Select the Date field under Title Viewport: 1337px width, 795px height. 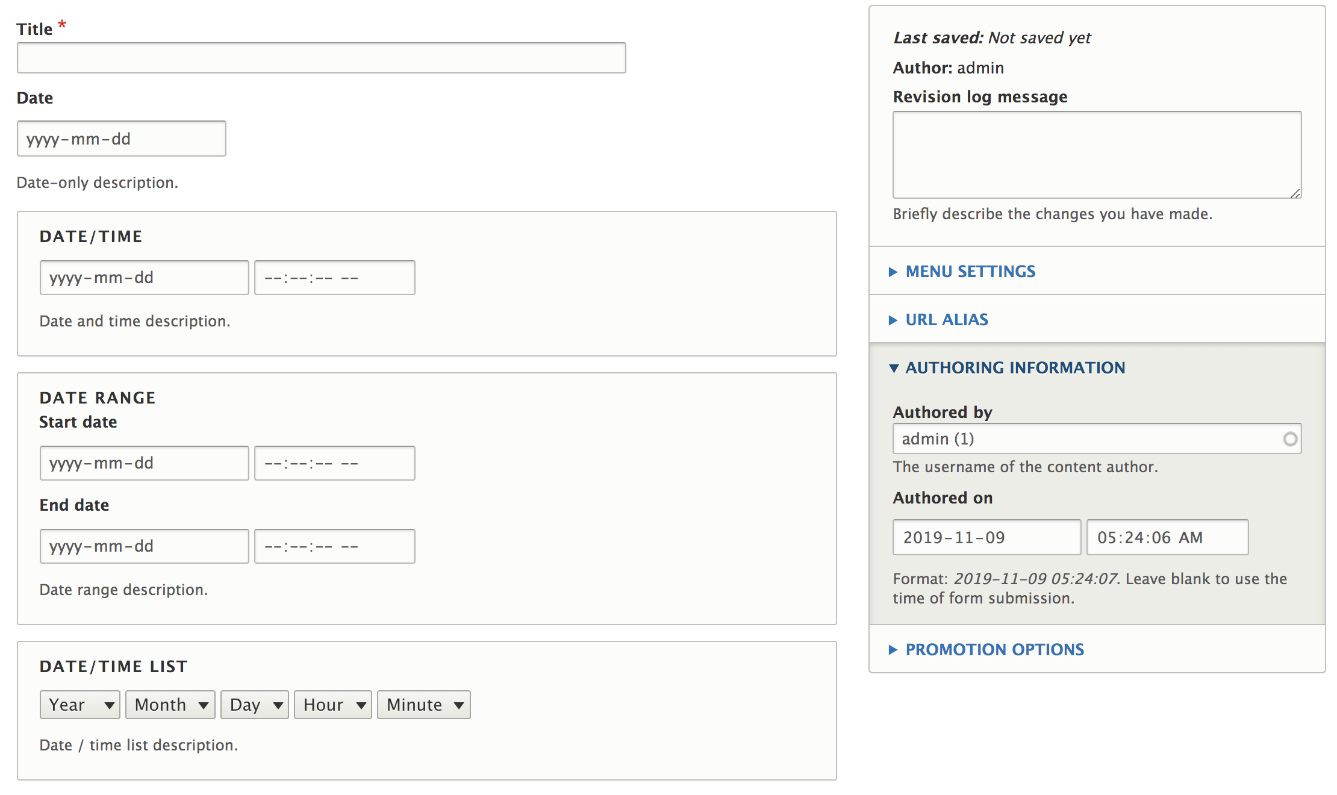120,138
